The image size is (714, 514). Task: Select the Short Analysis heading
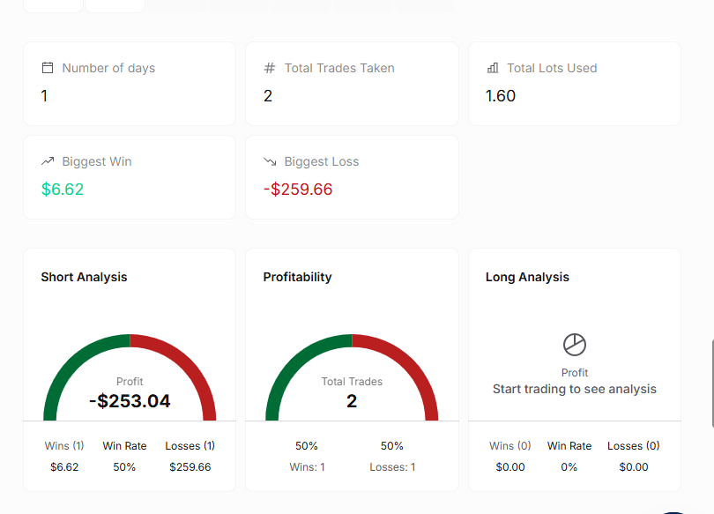(84, 277)
